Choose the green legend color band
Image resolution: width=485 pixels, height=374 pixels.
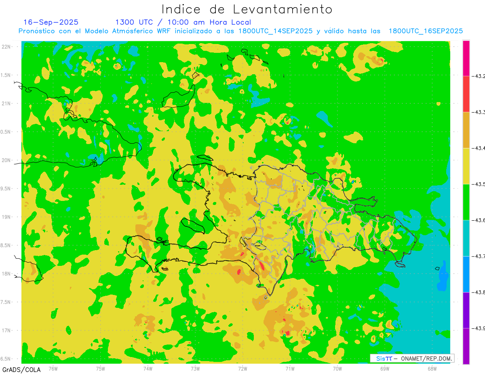[x=466, y=202]
